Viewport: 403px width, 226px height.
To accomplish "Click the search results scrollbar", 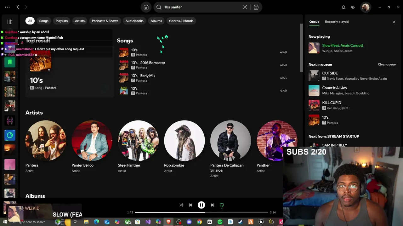I will tap(301, 47).
